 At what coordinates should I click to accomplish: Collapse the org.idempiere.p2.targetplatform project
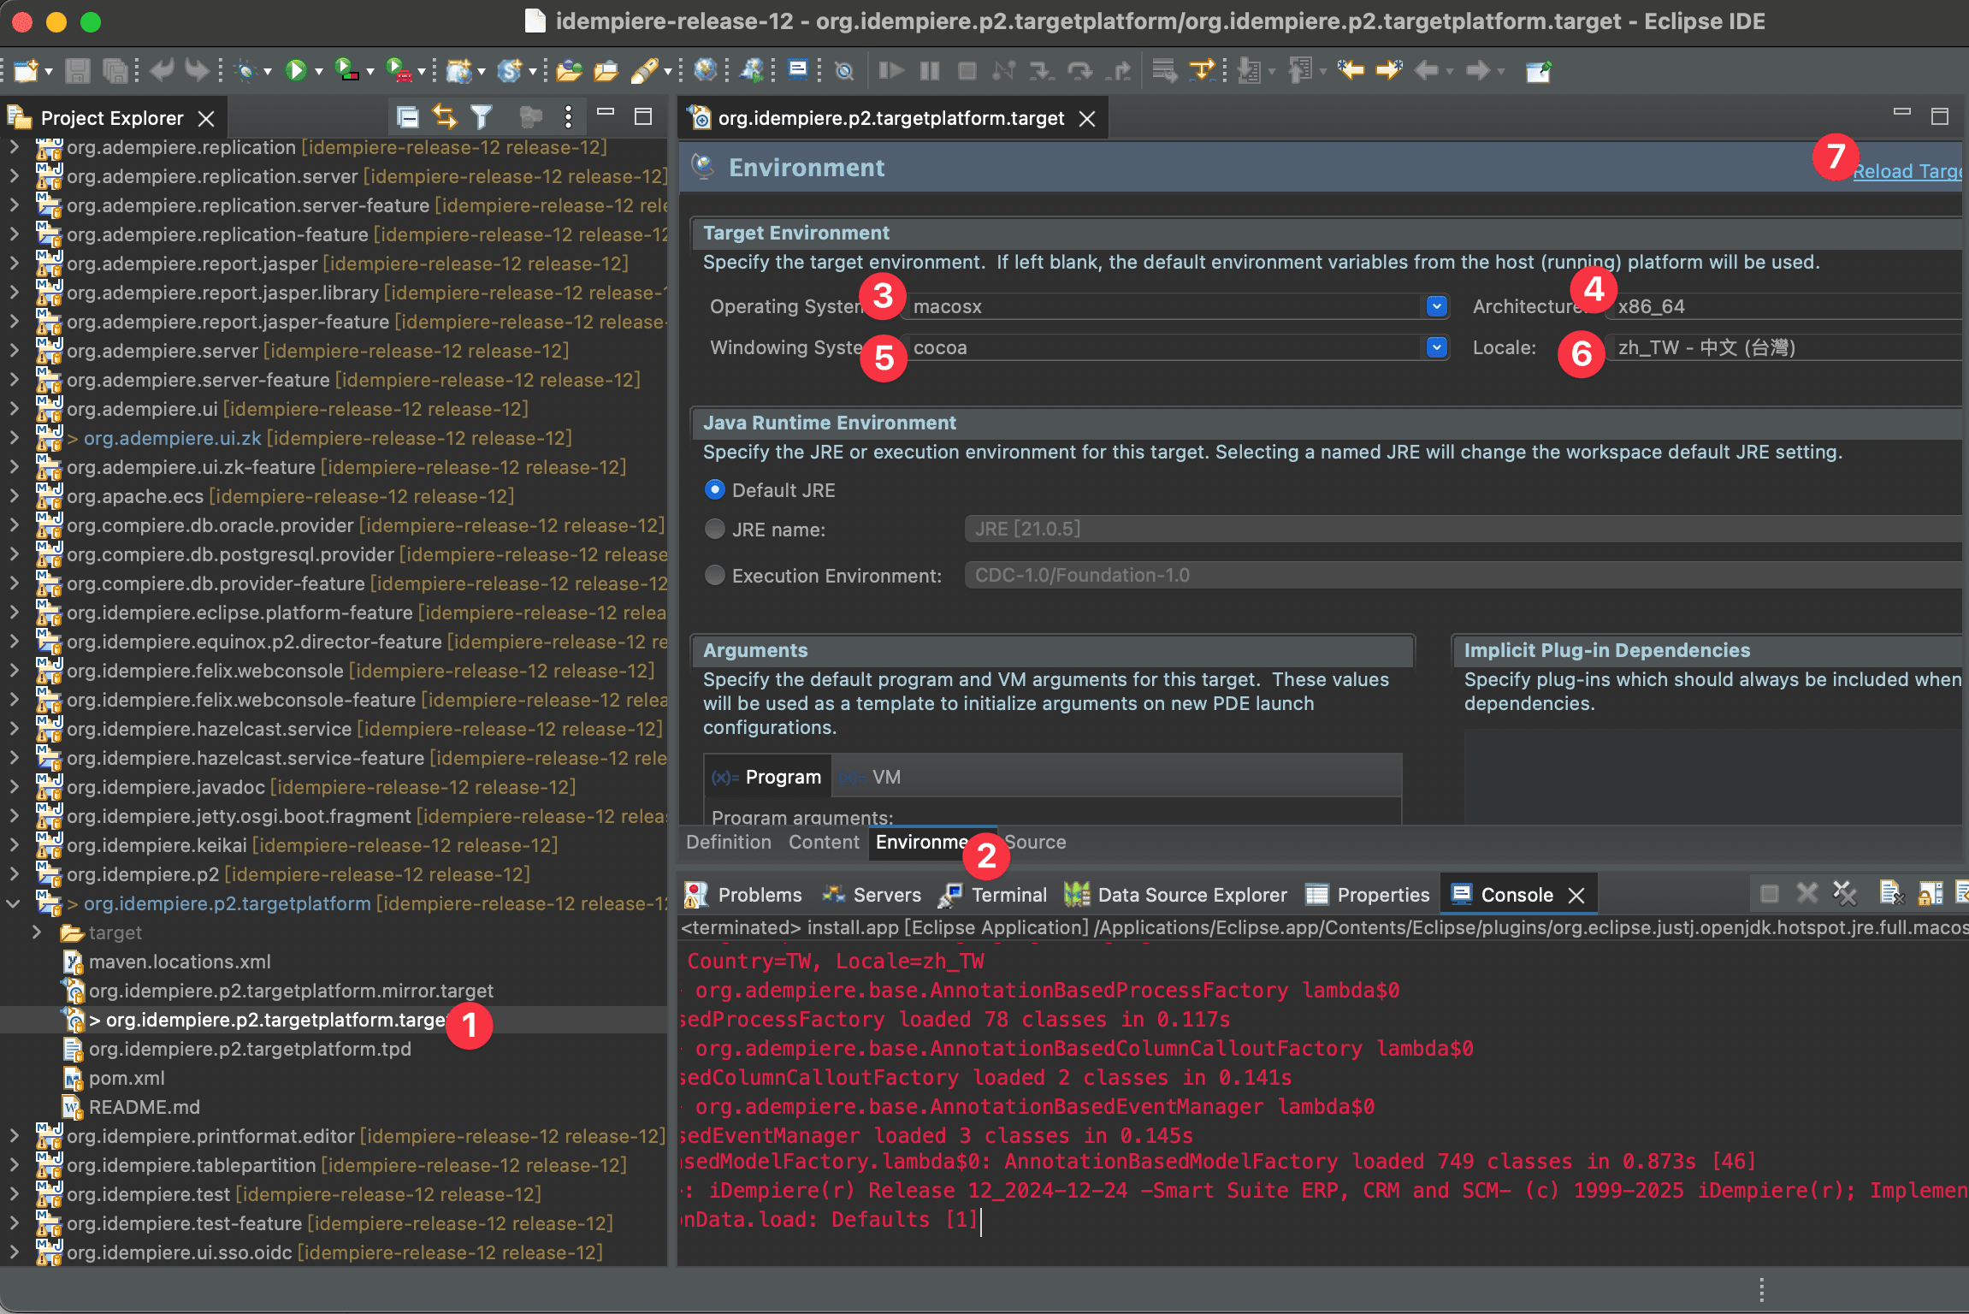coord(13,903)
